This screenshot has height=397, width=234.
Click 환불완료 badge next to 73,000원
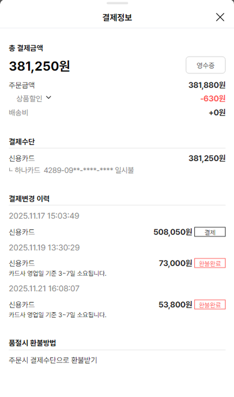pos(210,263)
